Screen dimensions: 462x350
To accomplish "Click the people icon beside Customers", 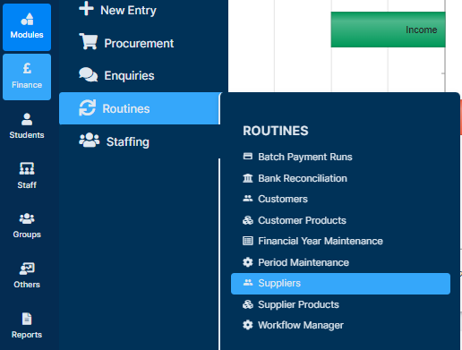I will pyautogui.click(x=248, y=199).
